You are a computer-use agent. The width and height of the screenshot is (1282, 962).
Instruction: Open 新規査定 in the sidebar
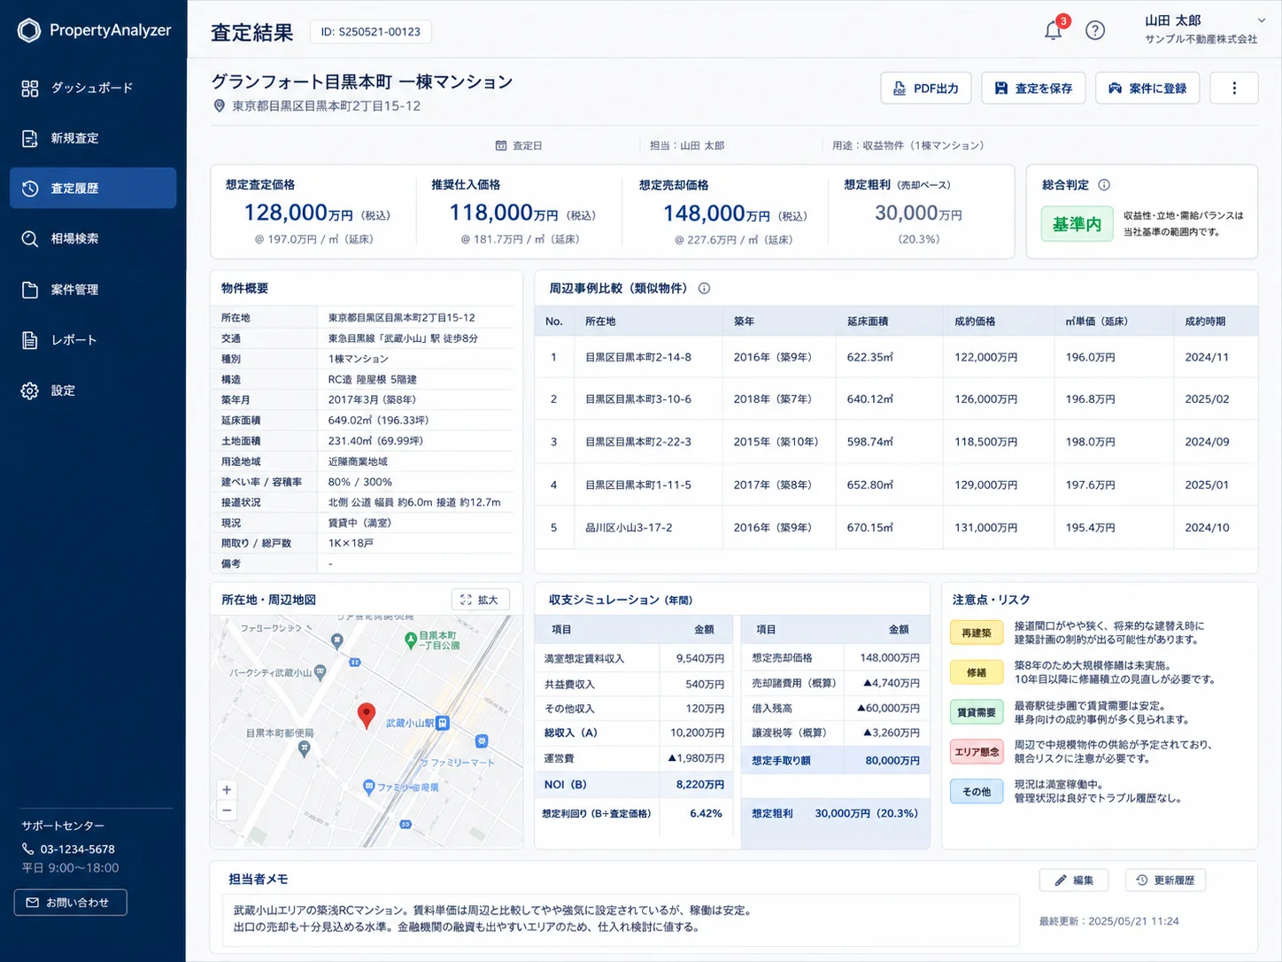pyautogui.click(x=93, y=138)
